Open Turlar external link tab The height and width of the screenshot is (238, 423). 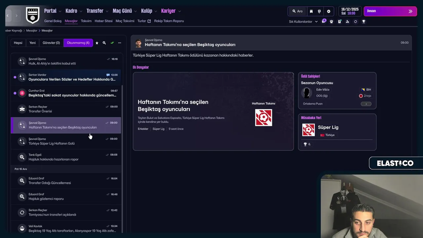pos(144,21)
